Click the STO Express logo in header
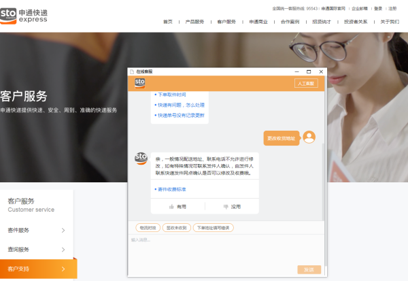Screen dimensions: 408x281 pyautogui.click(x=24, y=16)
